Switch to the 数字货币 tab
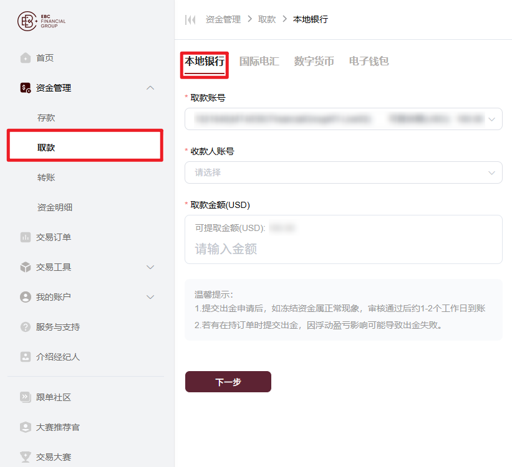 314,61
